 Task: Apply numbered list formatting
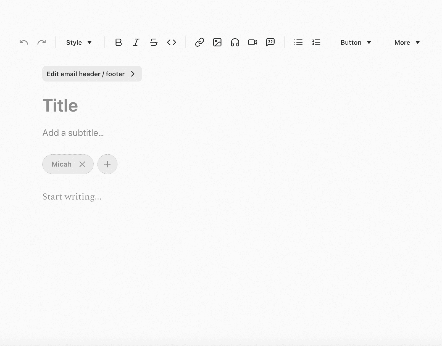coord(316,42)
